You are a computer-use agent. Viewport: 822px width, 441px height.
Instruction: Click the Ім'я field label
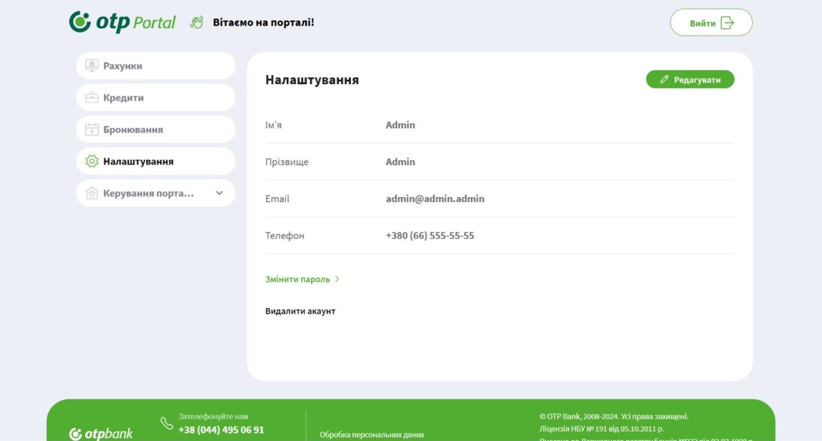(x=273, y=125)
